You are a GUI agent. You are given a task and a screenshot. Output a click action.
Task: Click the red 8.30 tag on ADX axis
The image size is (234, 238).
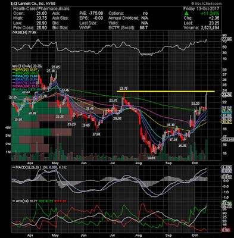coord(225,230)
